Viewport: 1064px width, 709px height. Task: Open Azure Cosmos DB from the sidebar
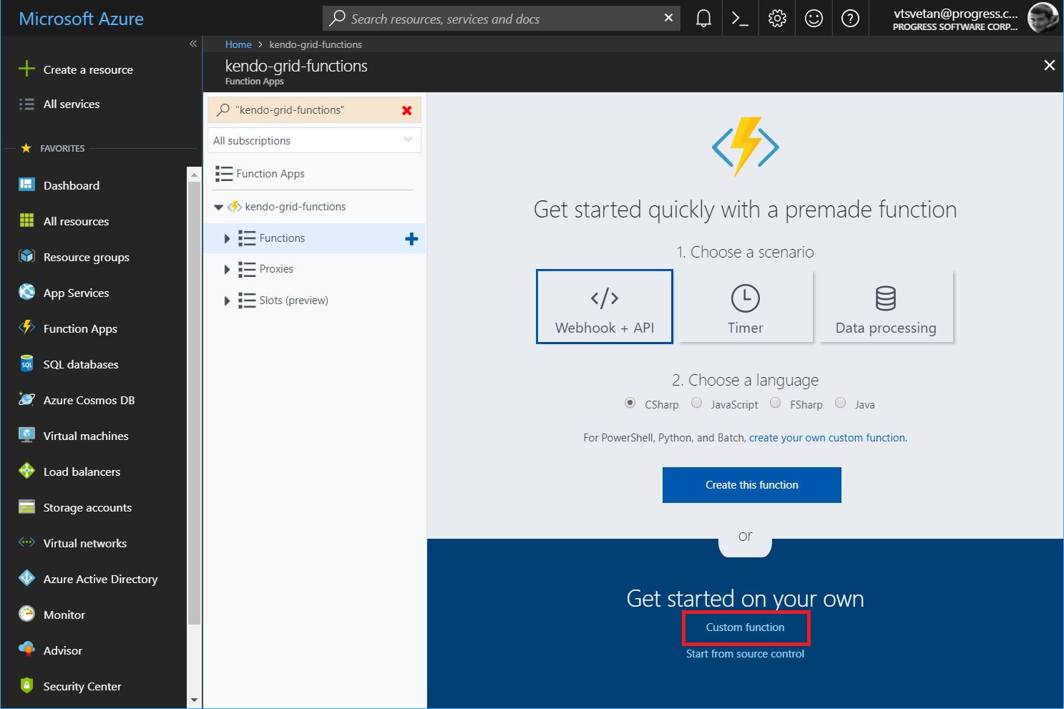(x=89, y=399)
